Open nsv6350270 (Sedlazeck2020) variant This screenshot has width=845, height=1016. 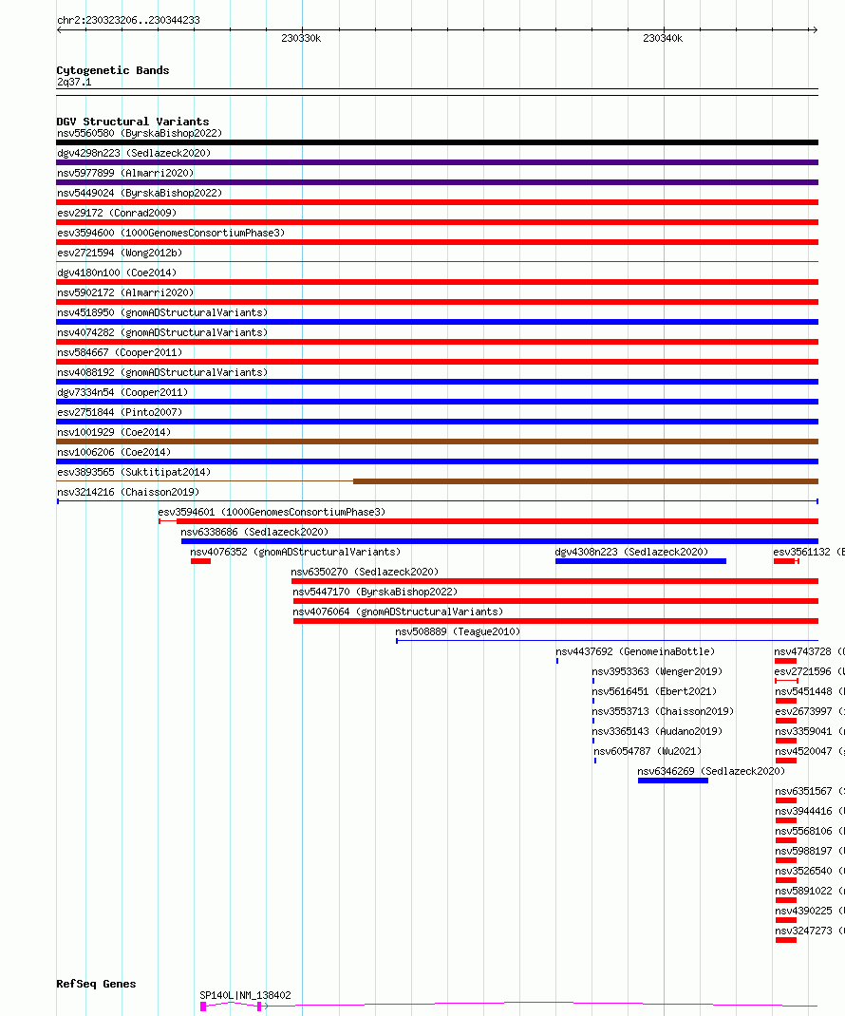point(365,573)
